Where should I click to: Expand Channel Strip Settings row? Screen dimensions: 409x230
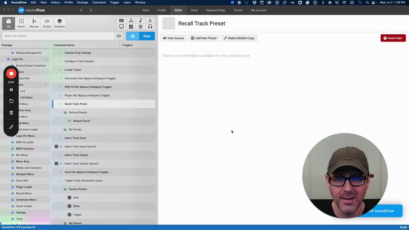click(61, 53)
